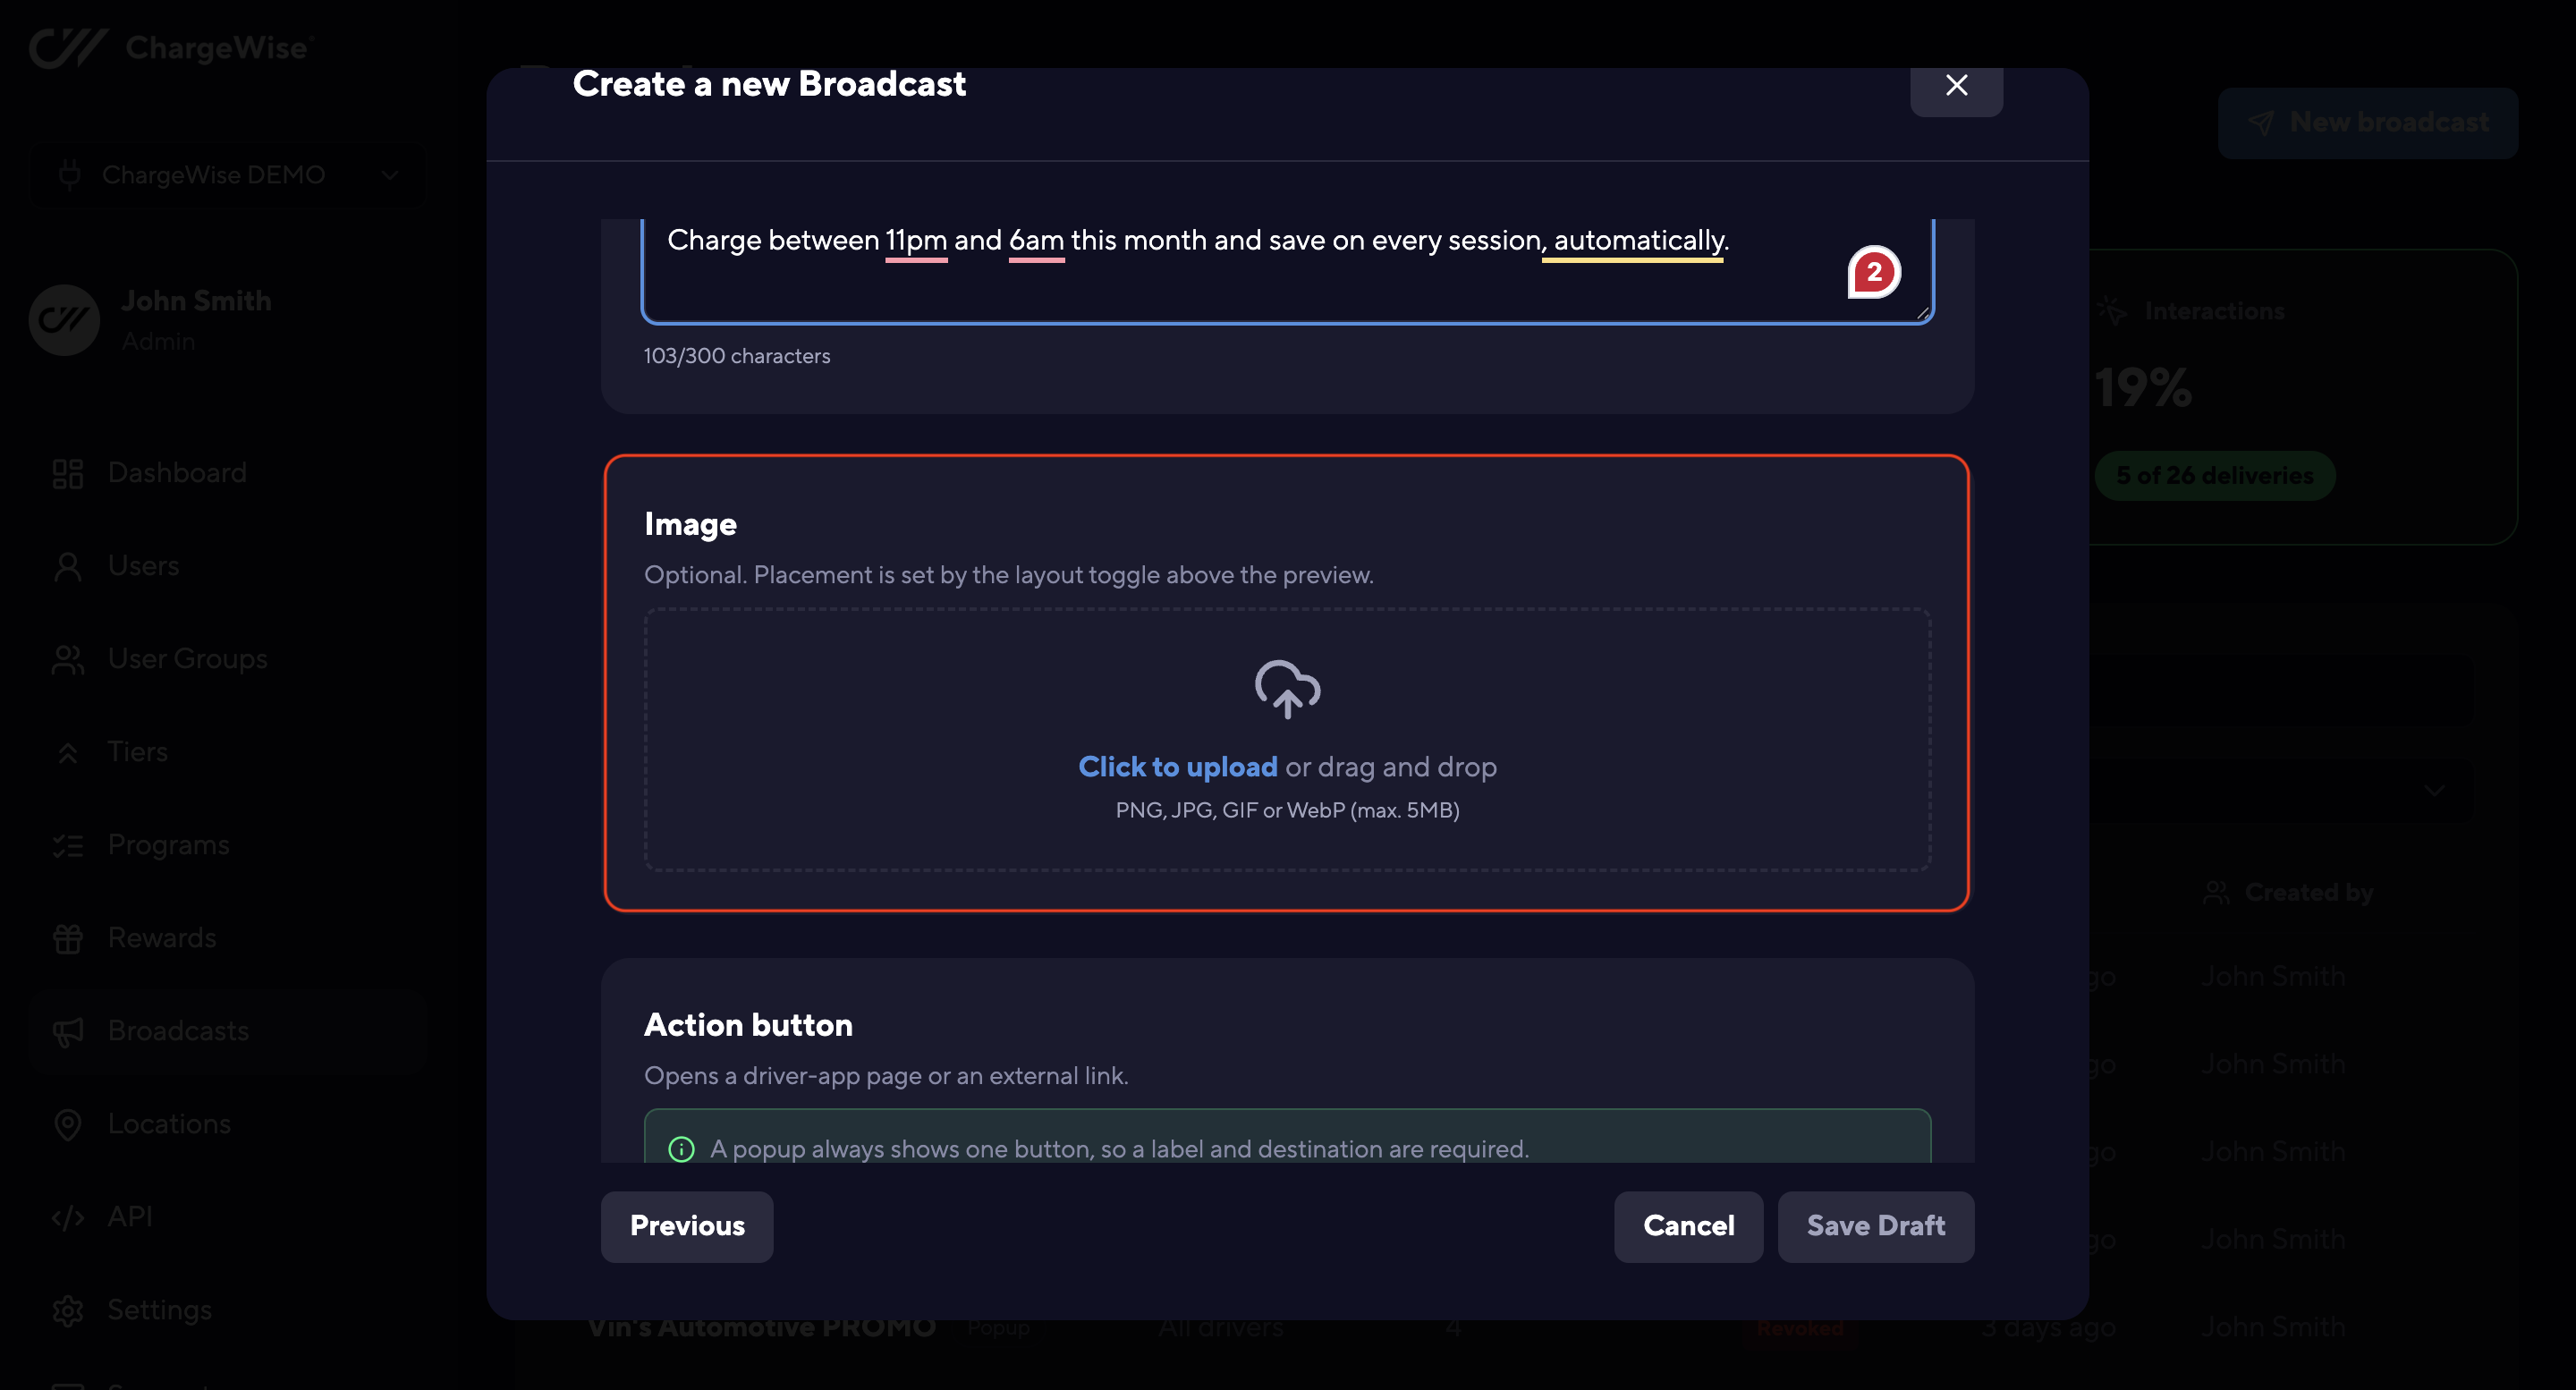The image size is (2576, 1390).
Task: Click the Settings gear icon
Action: pos(68,1310)
